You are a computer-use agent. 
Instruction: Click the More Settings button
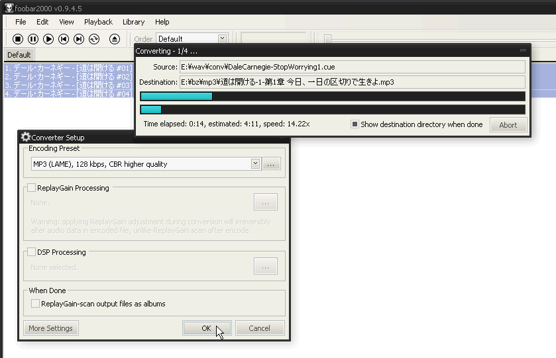point(51,328)
